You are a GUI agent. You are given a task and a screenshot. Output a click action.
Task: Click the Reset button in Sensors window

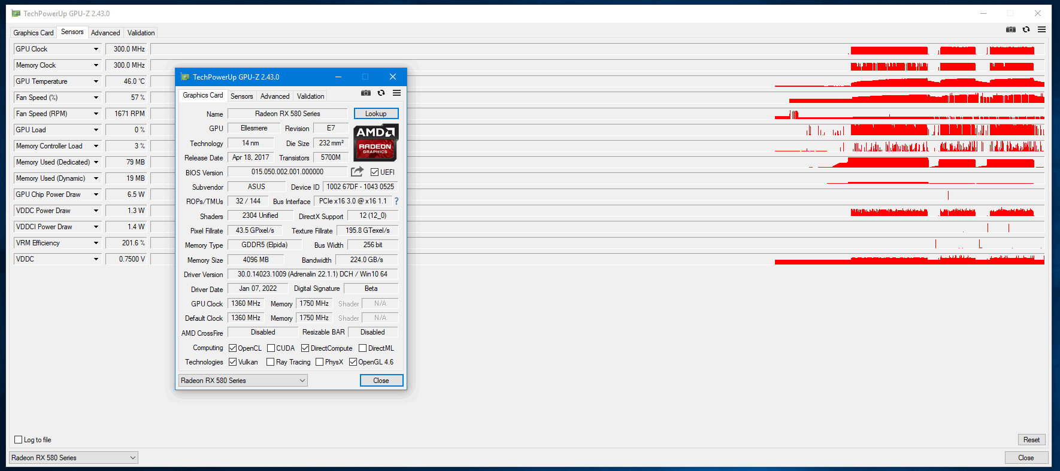(x=1032, y=440)
